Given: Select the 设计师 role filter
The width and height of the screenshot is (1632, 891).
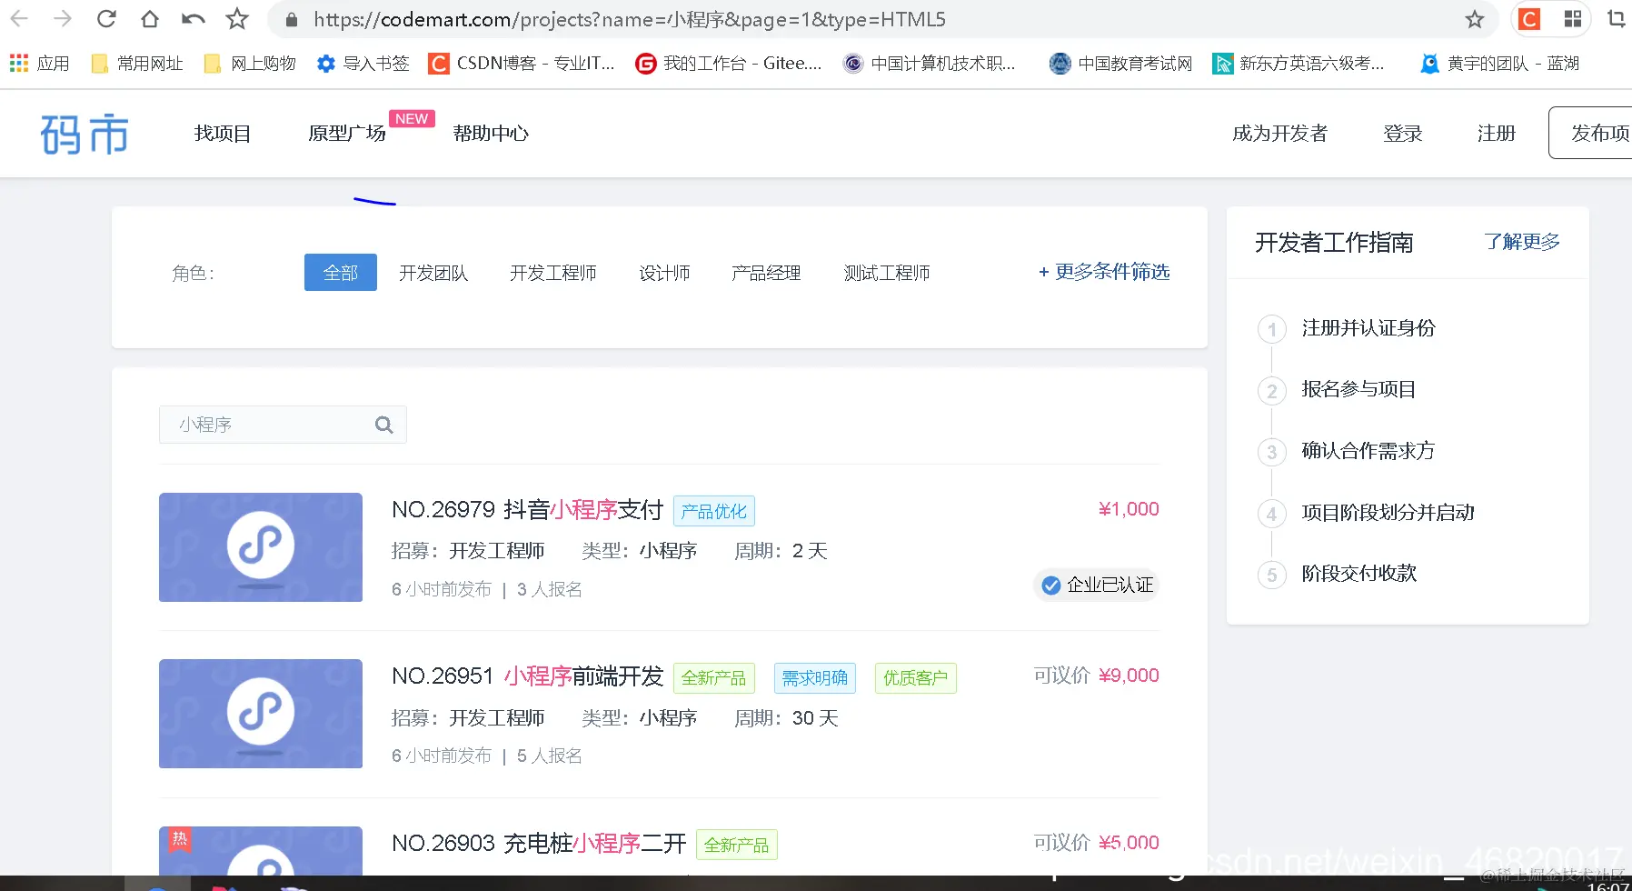Looking at the screenshot, I should coord(664,272).
